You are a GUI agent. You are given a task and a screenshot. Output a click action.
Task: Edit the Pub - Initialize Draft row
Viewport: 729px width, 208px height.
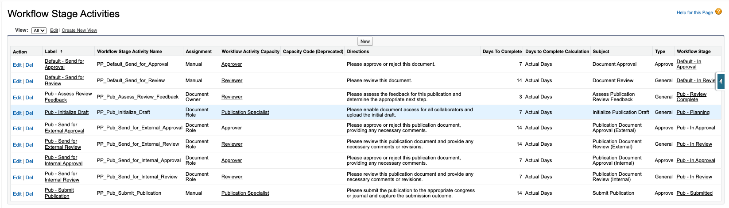coord(17,113)
